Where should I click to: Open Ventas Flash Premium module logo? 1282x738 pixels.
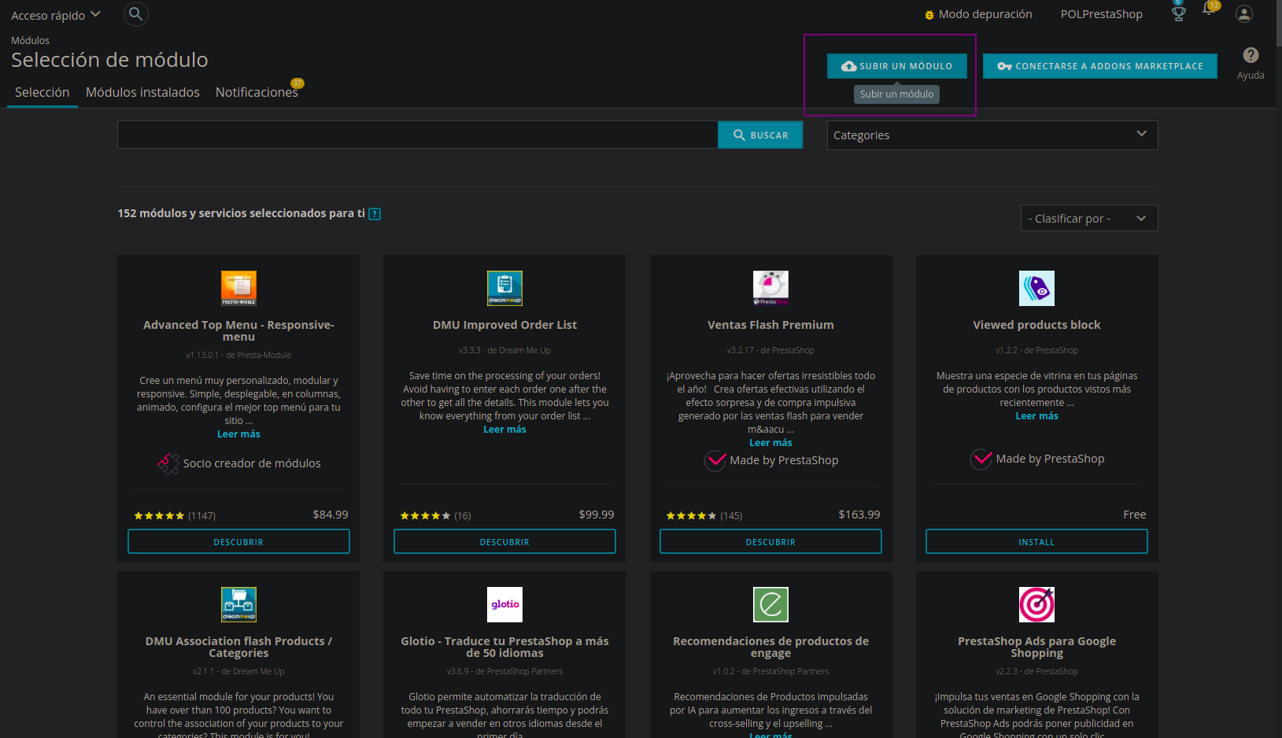click(x=770, y=288)
